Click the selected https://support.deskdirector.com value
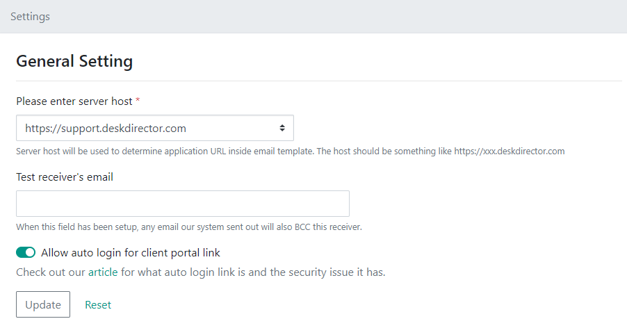The height and width of the screenshot is (328, 627). (106, 129)
